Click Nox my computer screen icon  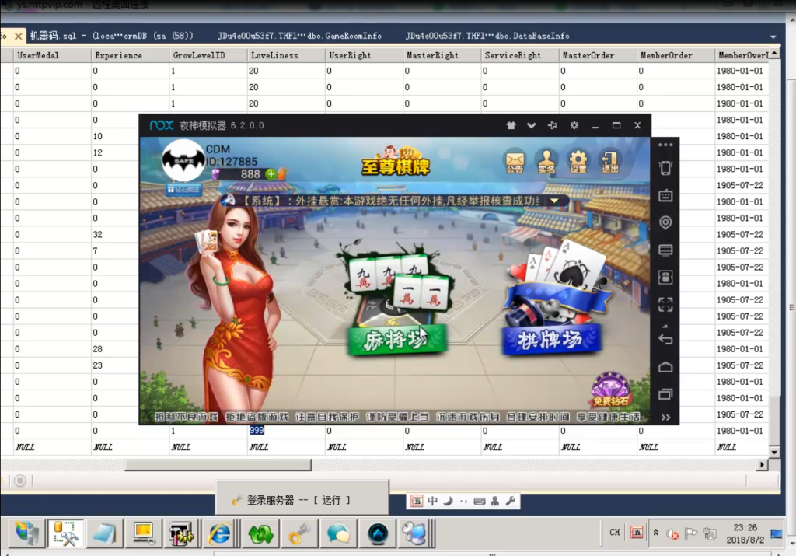(665, 250)
